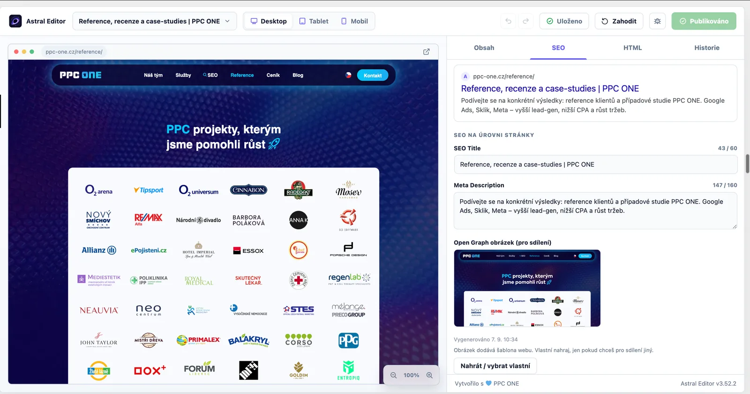Open Ceník in the preview navigation
The width and height of the screenshot is (750, 394).
pyautogui.click(x=273, y=75)
